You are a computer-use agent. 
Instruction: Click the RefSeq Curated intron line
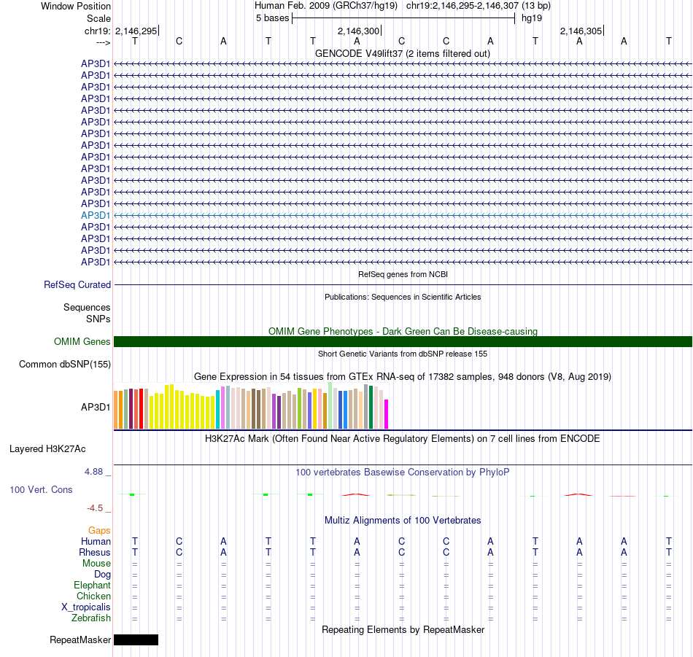pyautogui.click(x=403, y=284)
